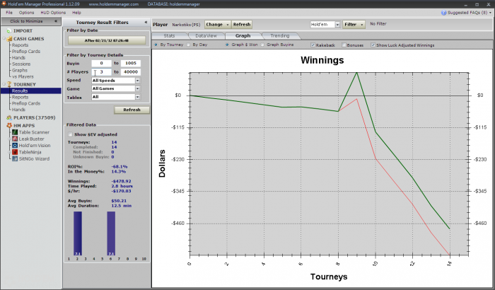Screen dimensions: 495x290
Task: Switch to the Trending tab
Action: (280, 35)
